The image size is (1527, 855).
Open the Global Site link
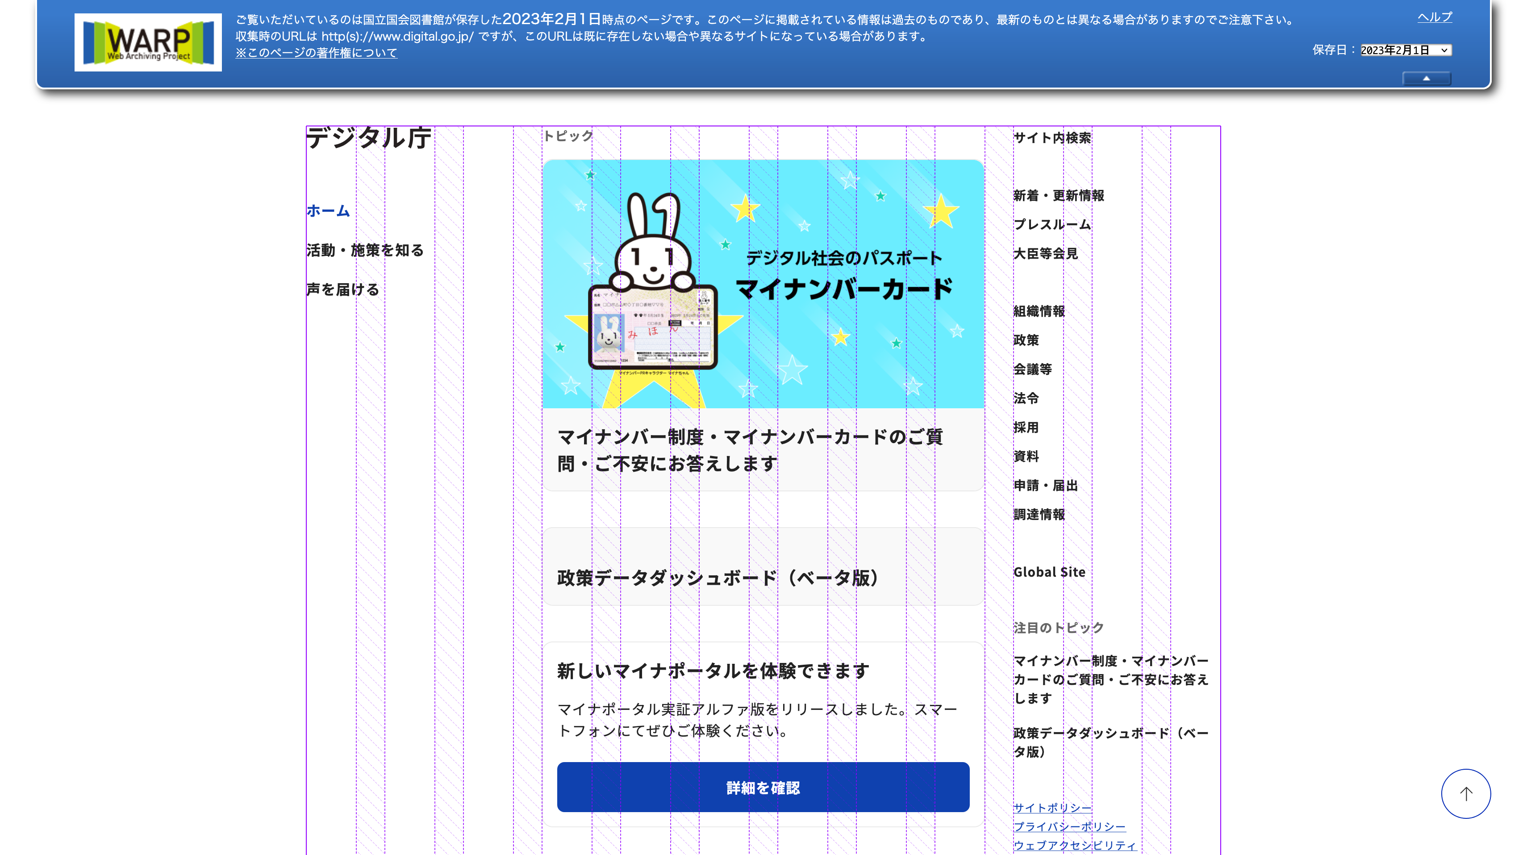coord(1049,572)
